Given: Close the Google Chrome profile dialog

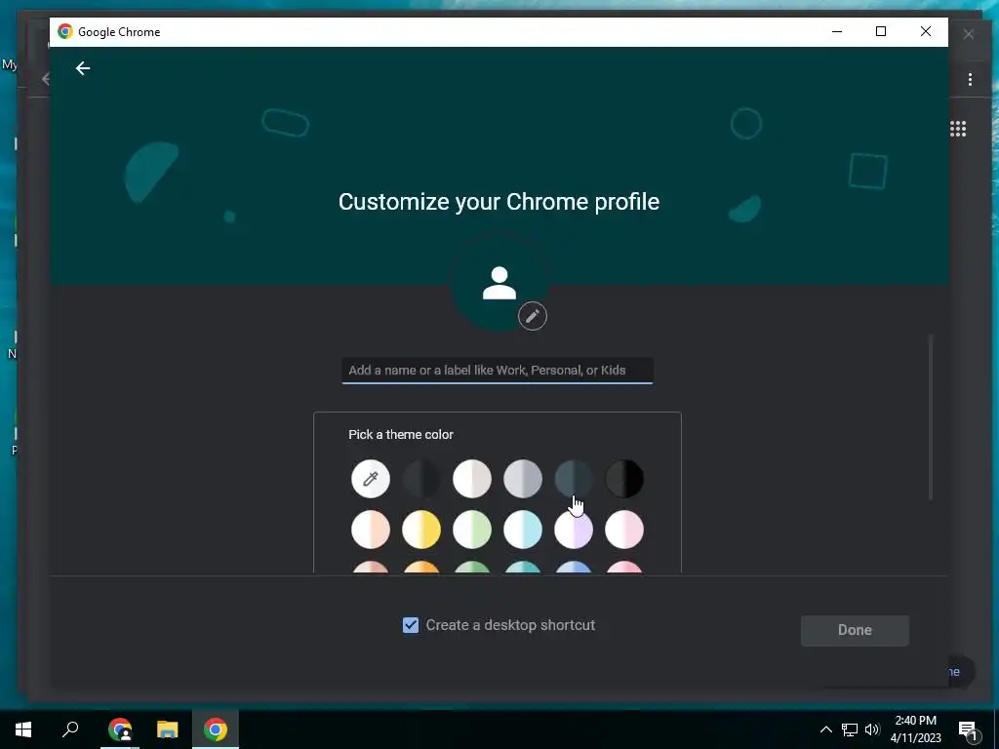Looking at the screenshot, I should click(x=926, y=31).
